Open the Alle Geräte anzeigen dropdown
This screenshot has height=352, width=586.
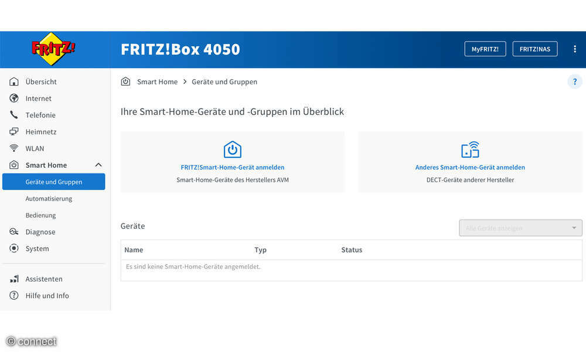(x=520, y=228)
